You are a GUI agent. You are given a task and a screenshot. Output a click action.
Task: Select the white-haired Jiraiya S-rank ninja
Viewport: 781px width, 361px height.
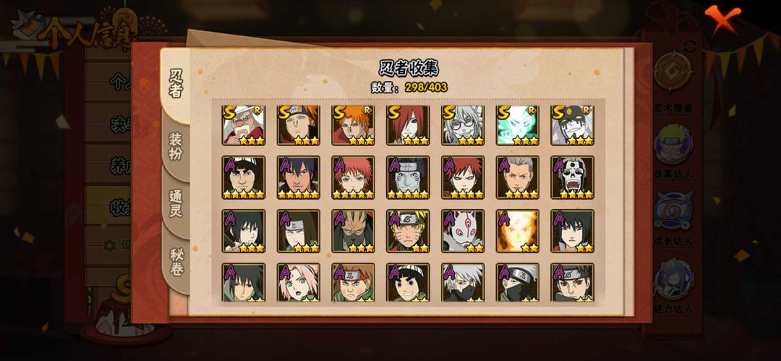(x=244, y=125)
